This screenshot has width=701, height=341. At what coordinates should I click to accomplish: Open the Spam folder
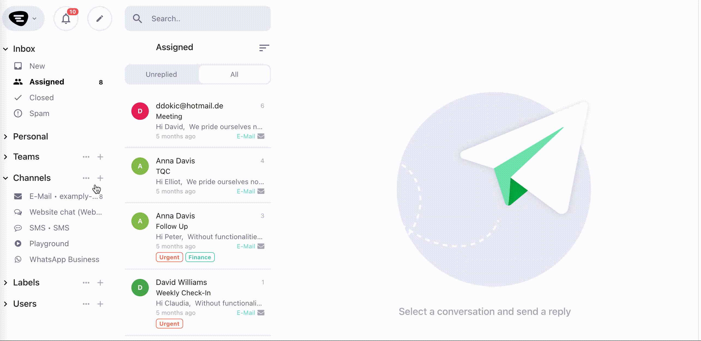[x=39, y=113]
